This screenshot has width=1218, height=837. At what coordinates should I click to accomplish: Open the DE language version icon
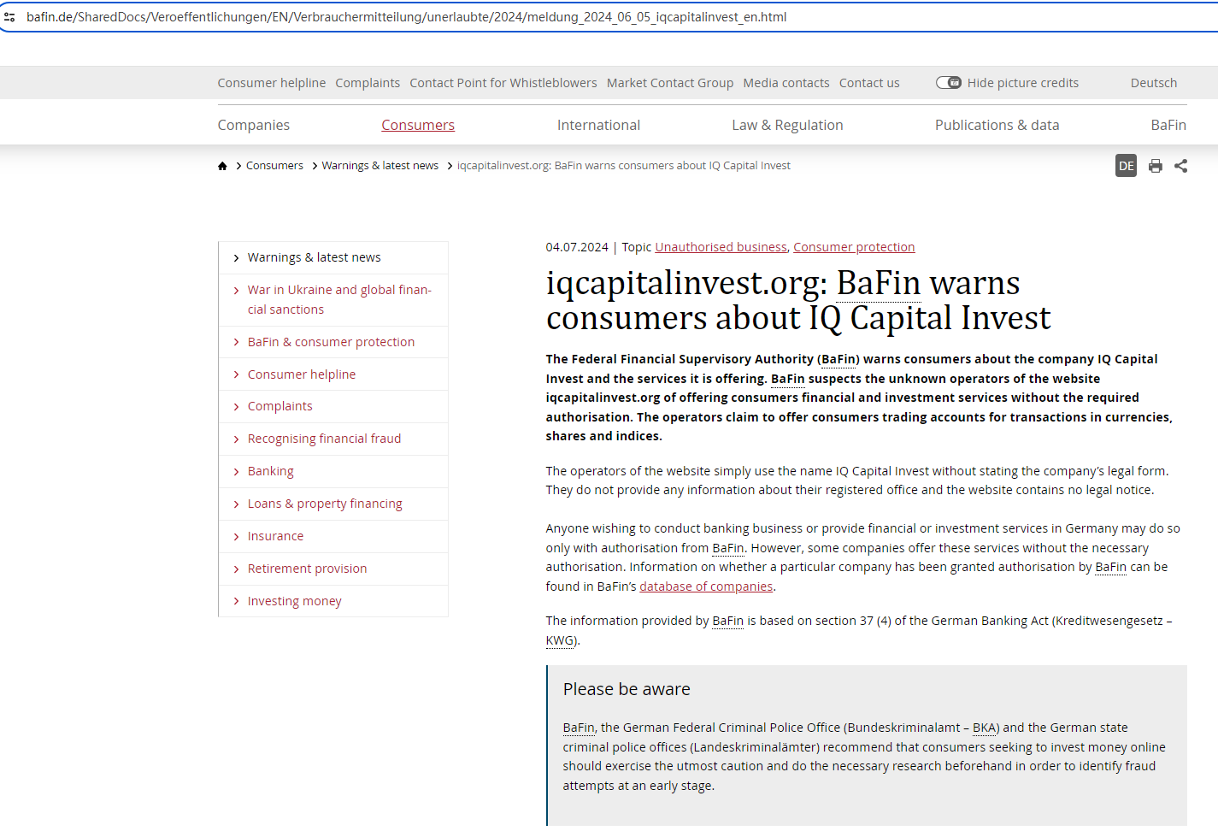[x=1127, y=166]
